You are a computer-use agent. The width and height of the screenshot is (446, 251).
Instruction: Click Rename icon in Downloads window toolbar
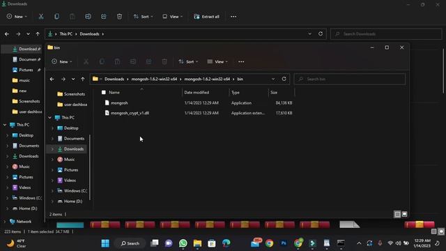(x=89, y=17)
